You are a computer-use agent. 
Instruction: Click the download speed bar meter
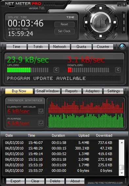(88, 70)
